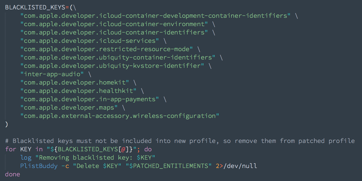Click the closing parenthesis of the array
Image resolution: width=362 pixels, height=181 pixels.
pyautogui.click(x=7, y=124)
